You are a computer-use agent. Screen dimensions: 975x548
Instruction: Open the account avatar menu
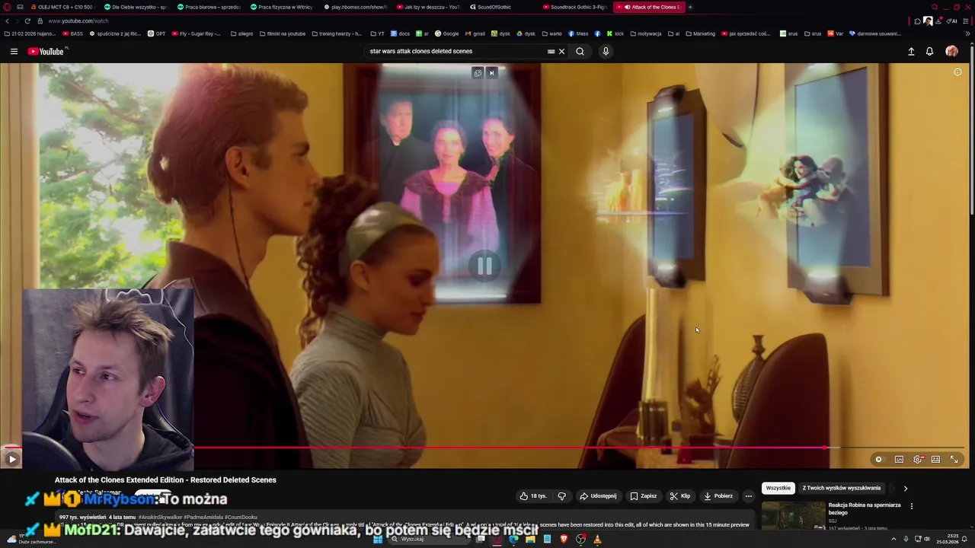(x=951, y=51)
